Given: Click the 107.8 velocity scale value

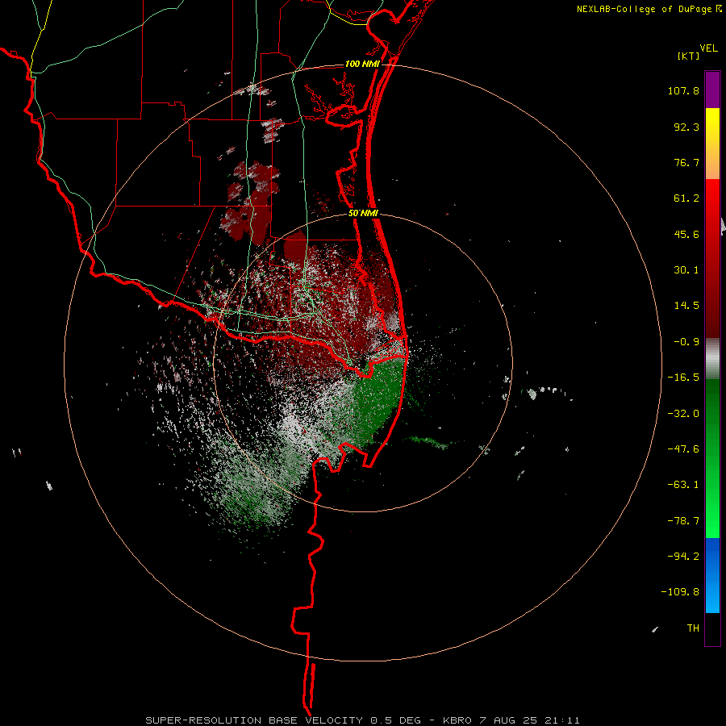Looking at the screenshot, I should pyautogui.click(x=683, y=90).
